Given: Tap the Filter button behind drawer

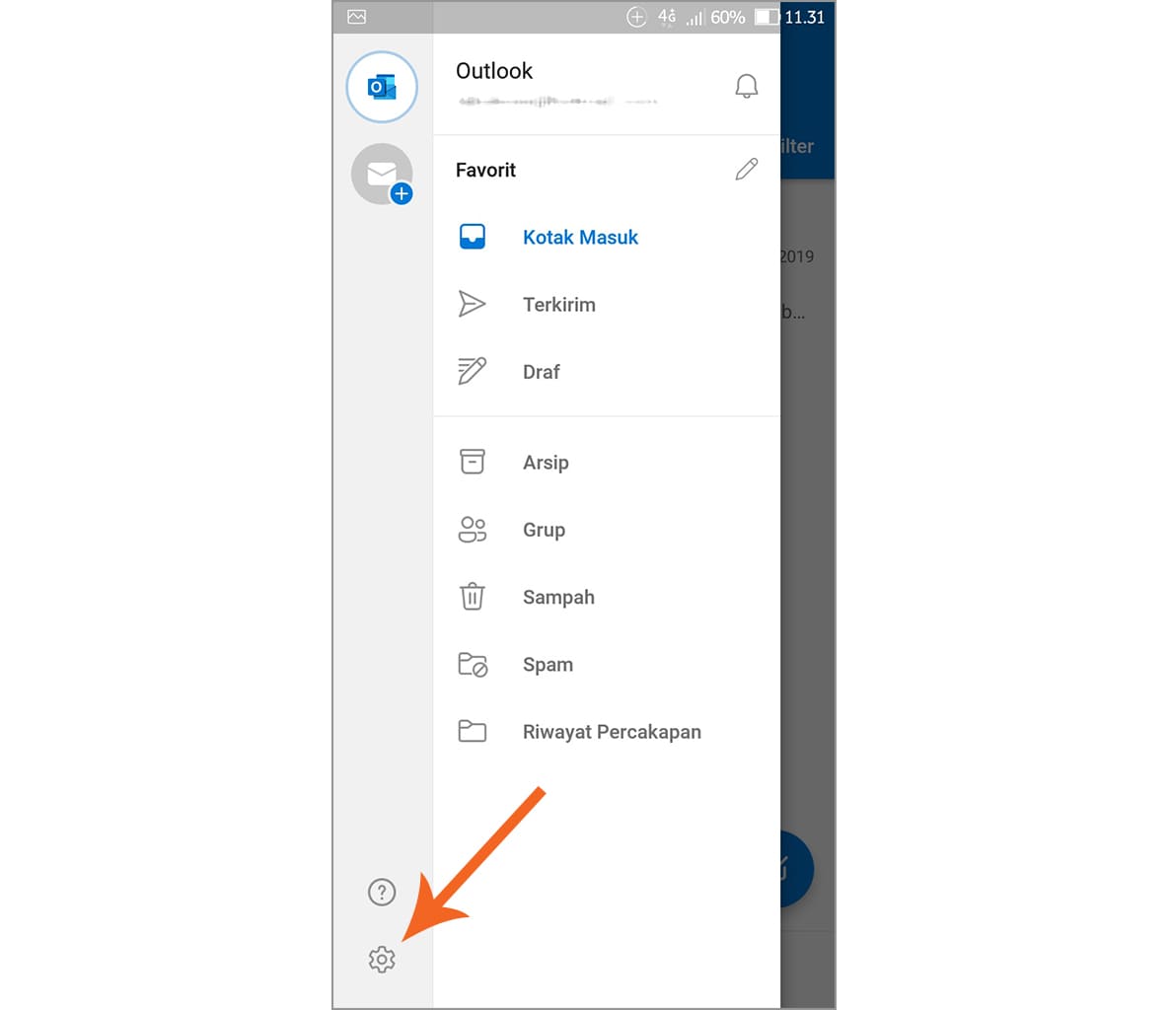Looking at the screenshot, I should tap(798, 146).
